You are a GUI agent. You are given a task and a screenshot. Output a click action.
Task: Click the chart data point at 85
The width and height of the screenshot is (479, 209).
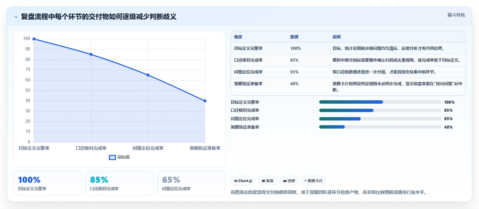[x=91, y=55]
